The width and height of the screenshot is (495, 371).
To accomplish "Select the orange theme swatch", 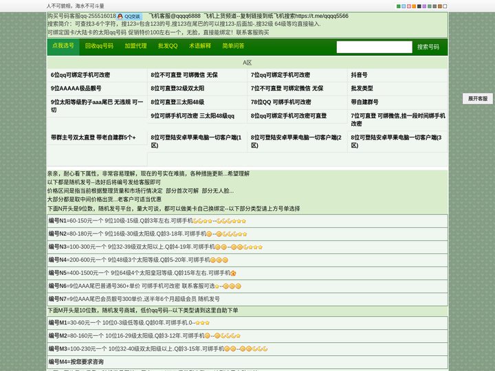I will tap(414, 6).
